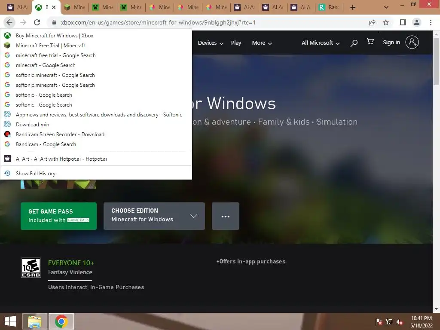
Task: Share this page using the share icon
Action: 372,22
